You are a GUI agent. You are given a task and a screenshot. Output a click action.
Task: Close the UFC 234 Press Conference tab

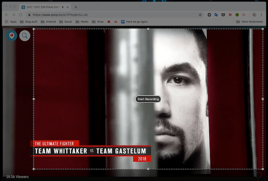68,7
